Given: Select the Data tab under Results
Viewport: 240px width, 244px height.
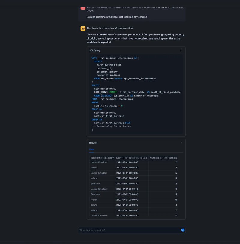Looking at the screenshot, I should pos(91,149).
